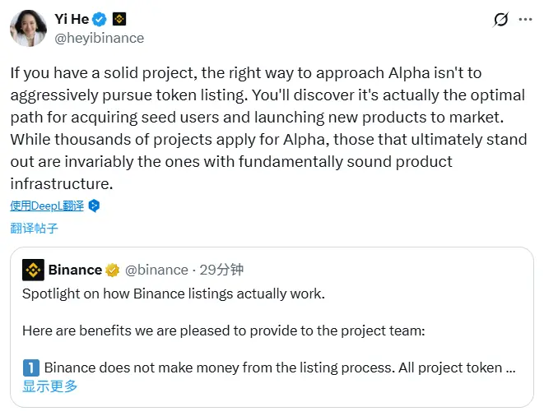The image size is (544, 416).
Task: Click the 使用DeepL翻译 link
Action: click(48, 206)
